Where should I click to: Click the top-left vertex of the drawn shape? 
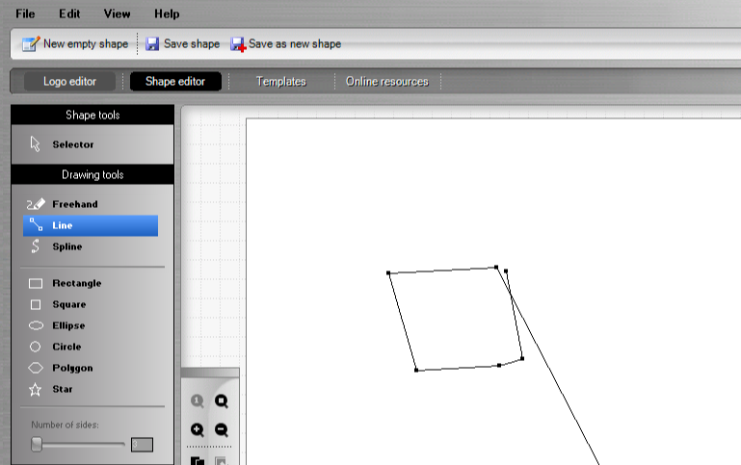[x=388, y=272]
